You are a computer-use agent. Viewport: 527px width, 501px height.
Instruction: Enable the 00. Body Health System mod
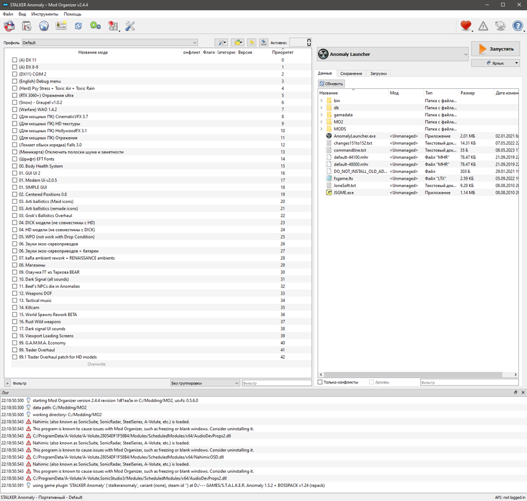pos(15,166)
